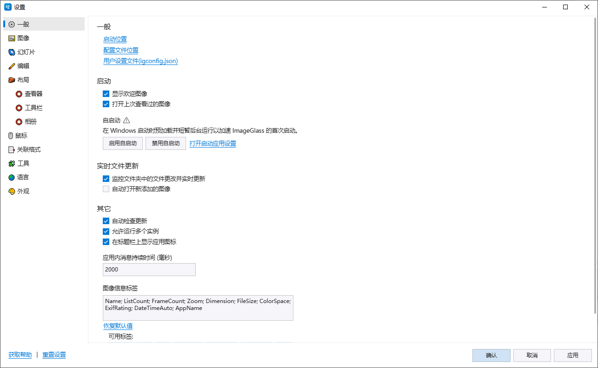
Task: Select the 语言 globe icon
Action: point(12,177)
